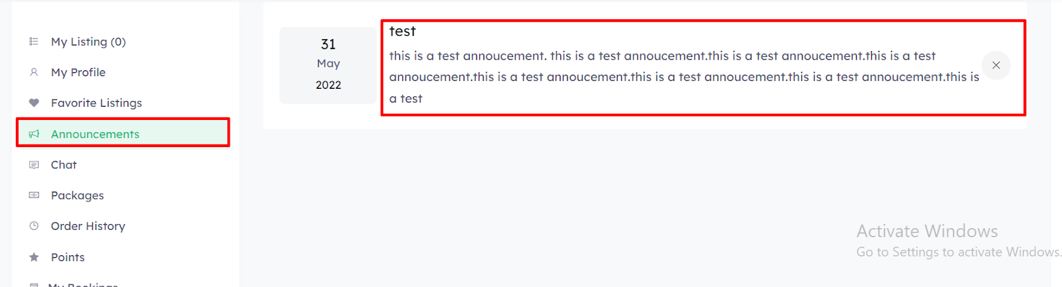
Task: Dismiss the test announcement with X
Action: coord(996,65)
